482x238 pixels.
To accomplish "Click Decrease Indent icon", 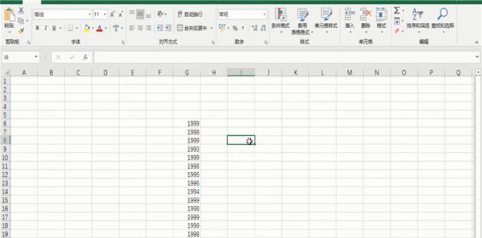I will click(160, 28).
